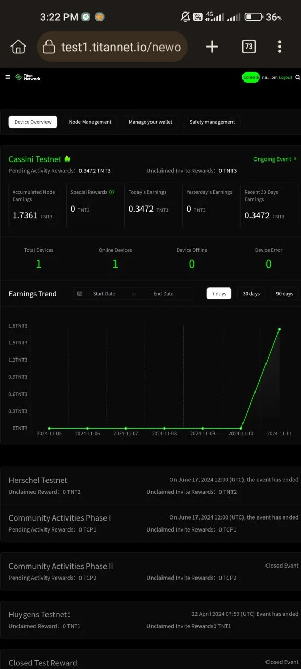Click the Herschel Testnet heading

[38, 480]
